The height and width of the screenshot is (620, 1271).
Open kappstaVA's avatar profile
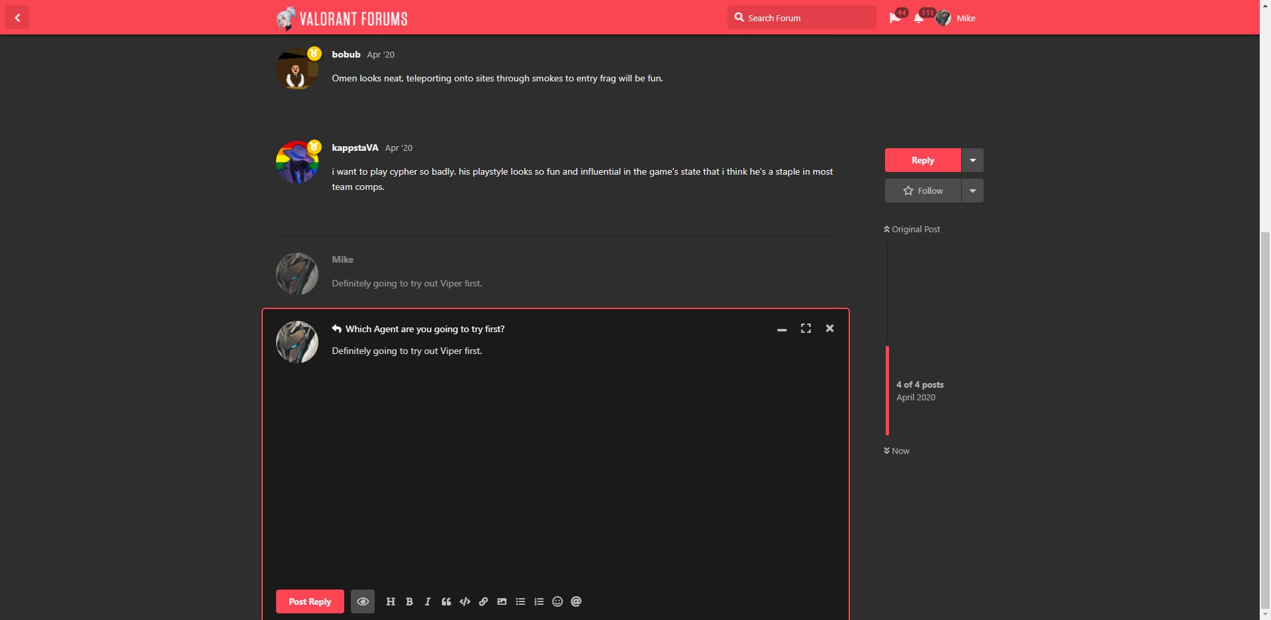(x=297, y=161)
